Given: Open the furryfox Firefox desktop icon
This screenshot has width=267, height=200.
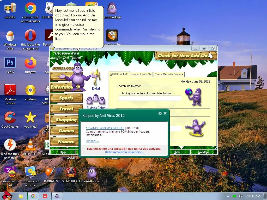Looking at the screenshot, I should [30, 63].
